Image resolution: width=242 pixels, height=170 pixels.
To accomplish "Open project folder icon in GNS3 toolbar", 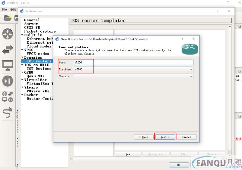I will (x=8, y=18).
